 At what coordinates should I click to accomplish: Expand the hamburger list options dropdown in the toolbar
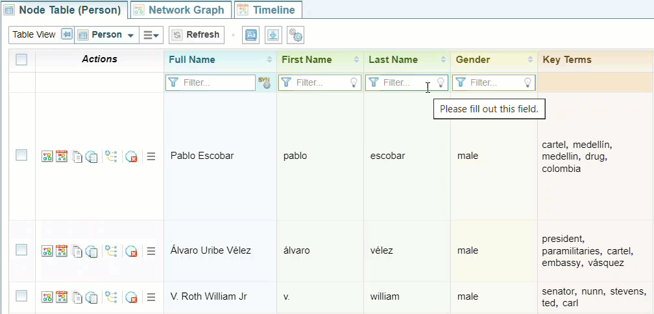point(151,35)
